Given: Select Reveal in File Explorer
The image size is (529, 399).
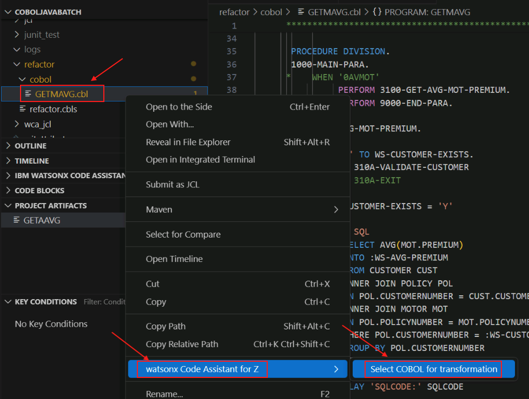Looking at the screenshot, I should pos(237,142).
